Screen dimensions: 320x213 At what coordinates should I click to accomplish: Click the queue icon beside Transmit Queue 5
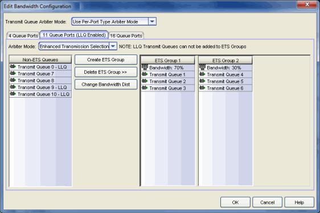[x=202, y=81]
